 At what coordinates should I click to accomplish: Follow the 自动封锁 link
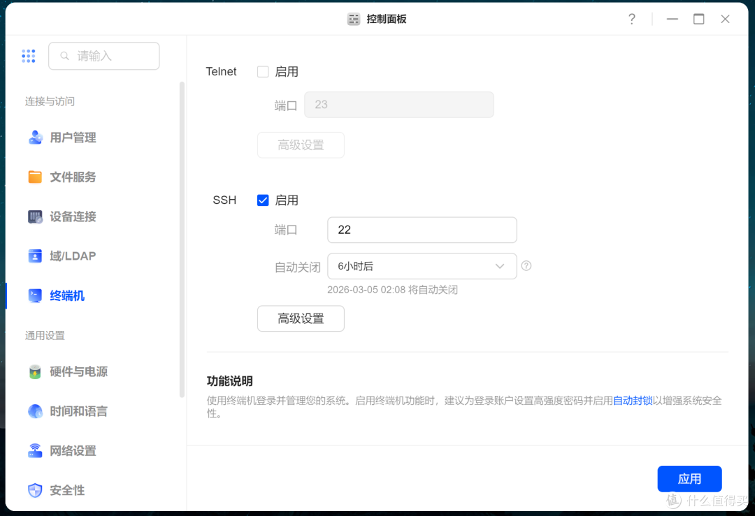(x=632, y=401)
